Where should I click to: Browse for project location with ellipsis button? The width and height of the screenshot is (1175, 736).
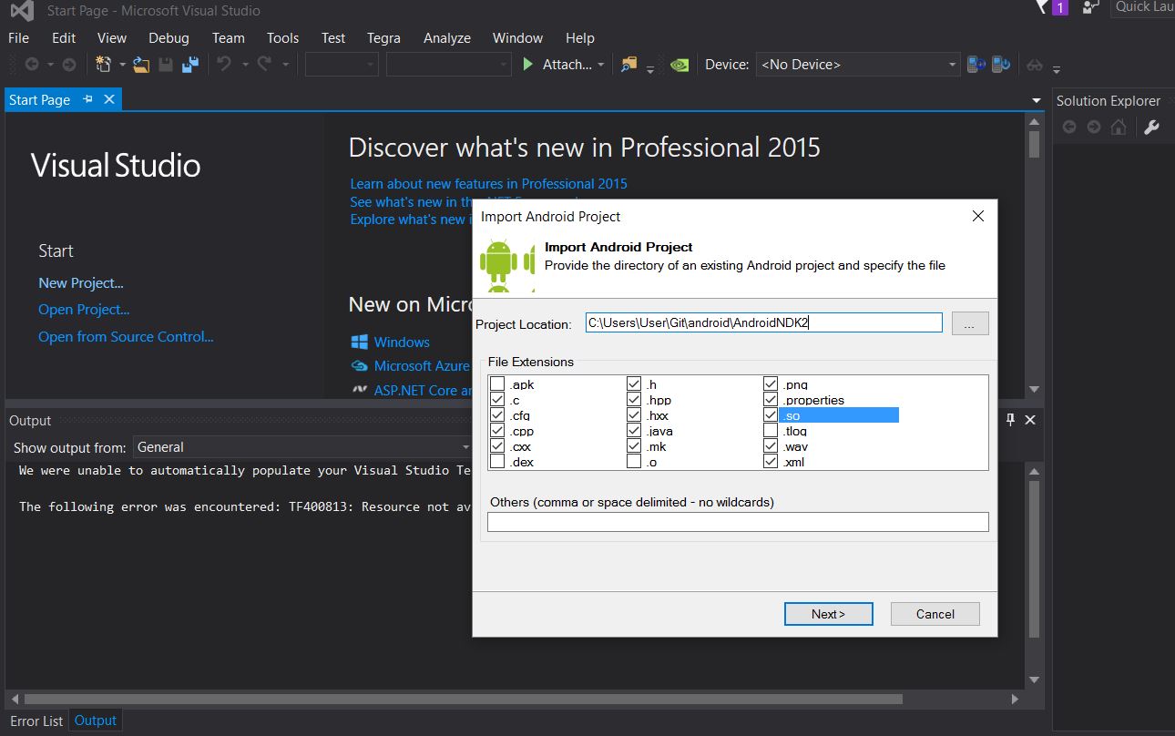point(970,323)
